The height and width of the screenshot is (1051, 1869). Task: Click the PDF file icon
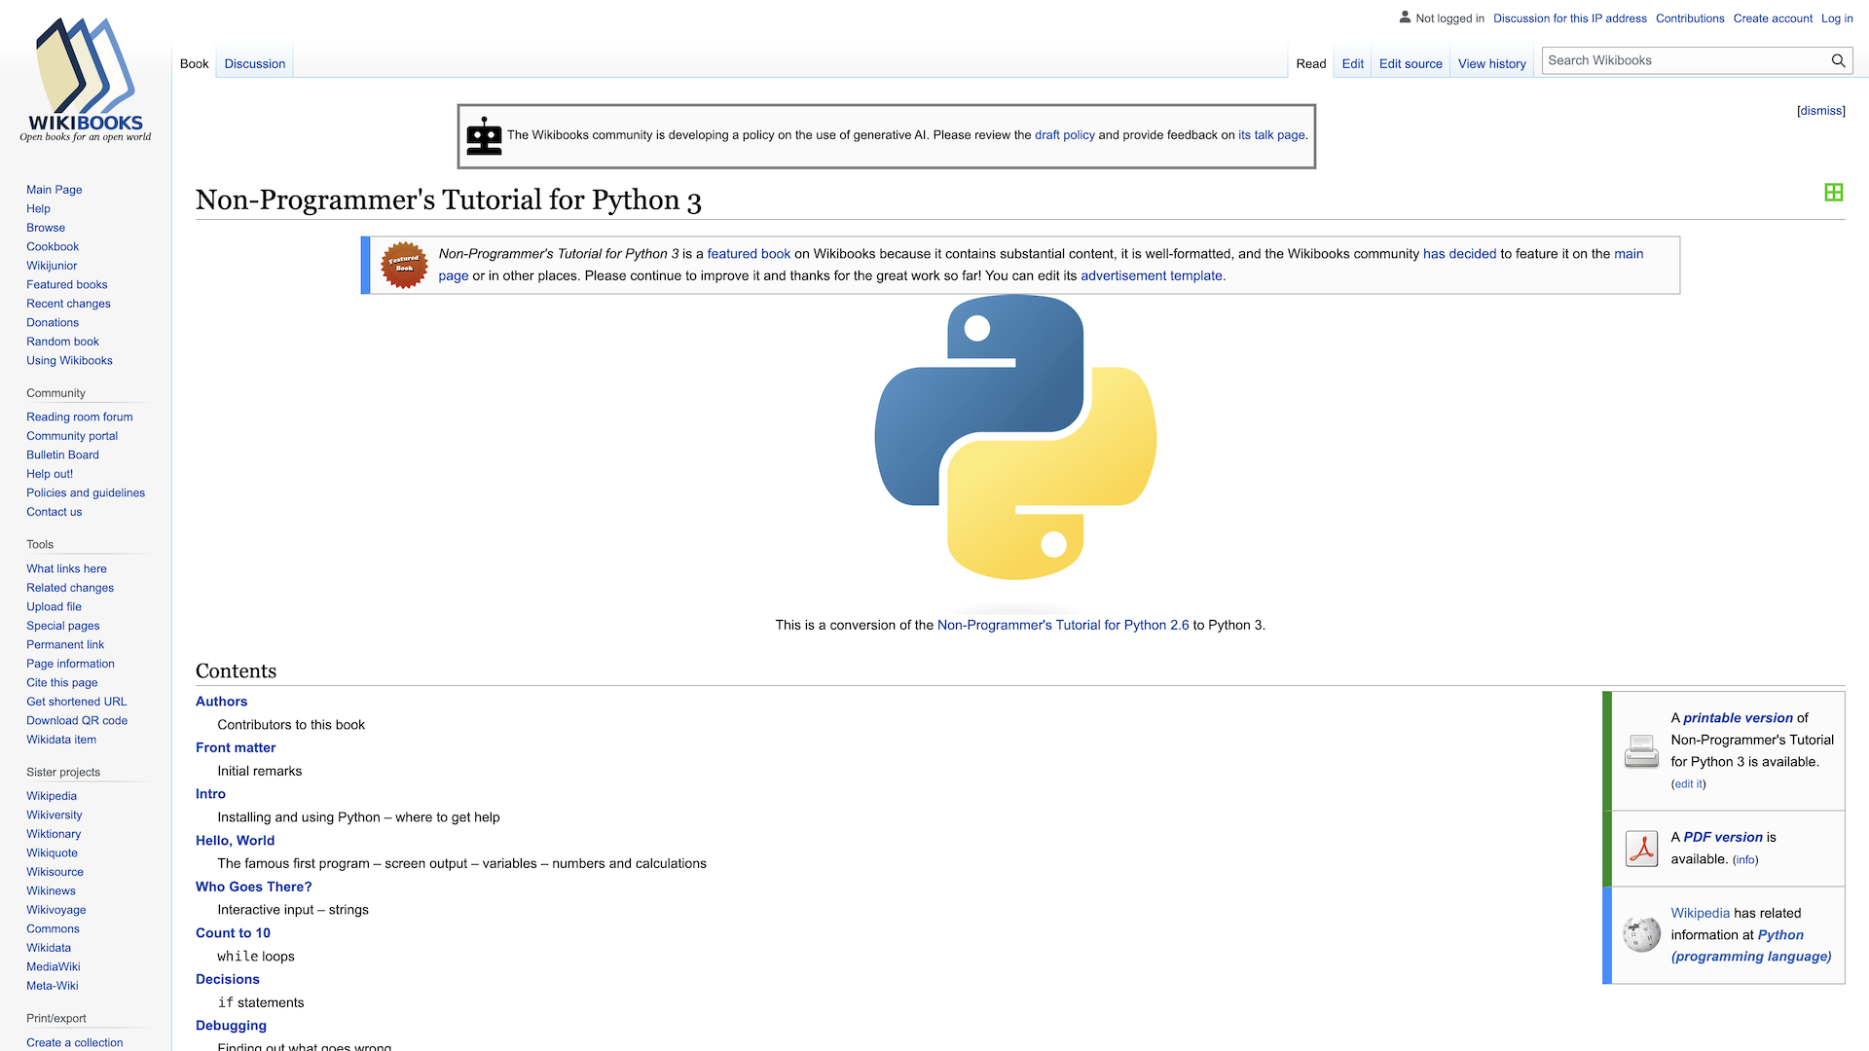click(x=1641, y=849)
